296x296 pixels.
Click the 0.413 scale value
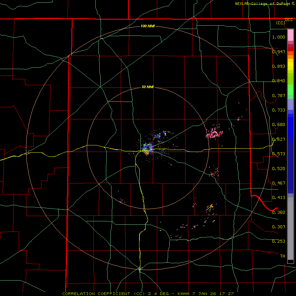point(279,198)
